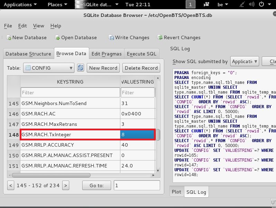Go to next page of records
Viewport: 276px width, 208px height.
click(x=66, y=185)
